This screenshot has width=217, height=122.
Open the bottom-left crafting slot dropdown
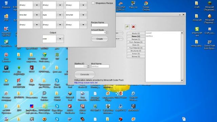[x=37, y=25]
